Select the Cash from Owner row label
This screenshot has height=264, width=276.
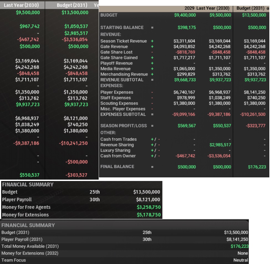(x=118, y=156)
